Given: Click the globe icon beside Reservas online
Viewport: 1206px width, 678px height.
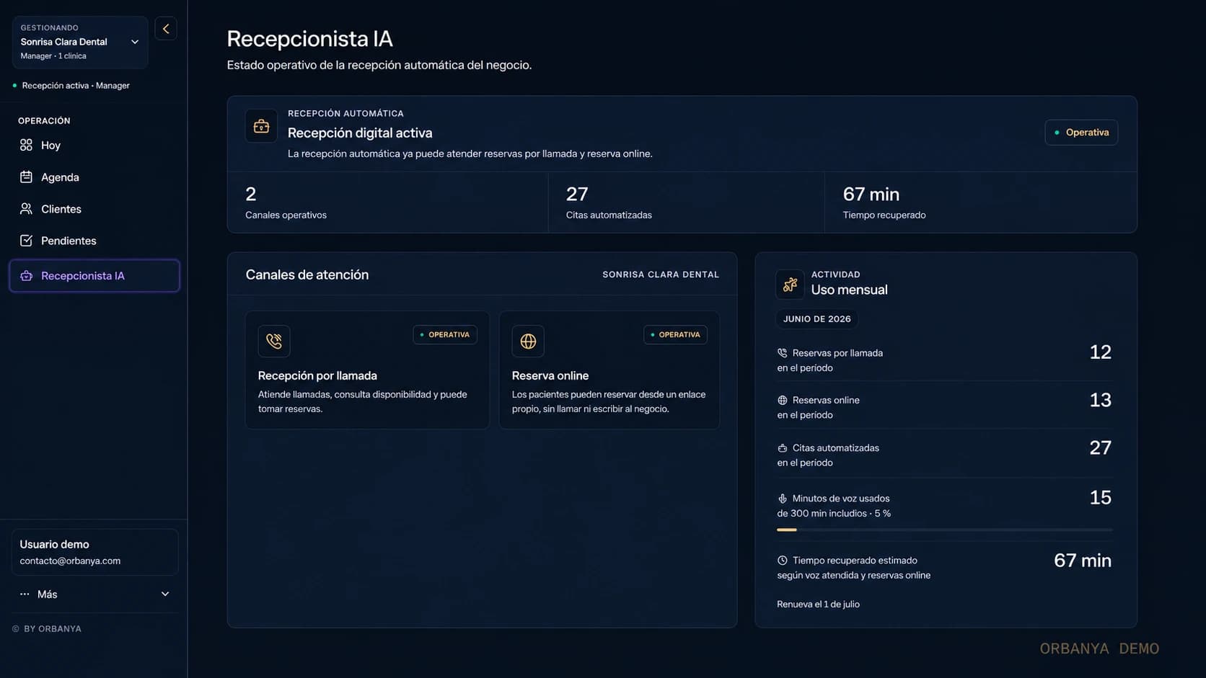Looking at the screenshot, I should click(782, 400).
